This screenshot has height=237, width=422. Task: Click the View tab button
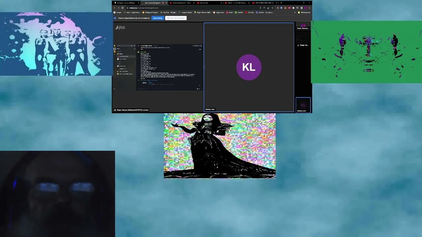click(x=176, y=18)
